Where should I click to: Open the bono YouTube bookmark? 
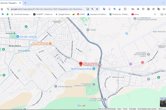[135, 14]
